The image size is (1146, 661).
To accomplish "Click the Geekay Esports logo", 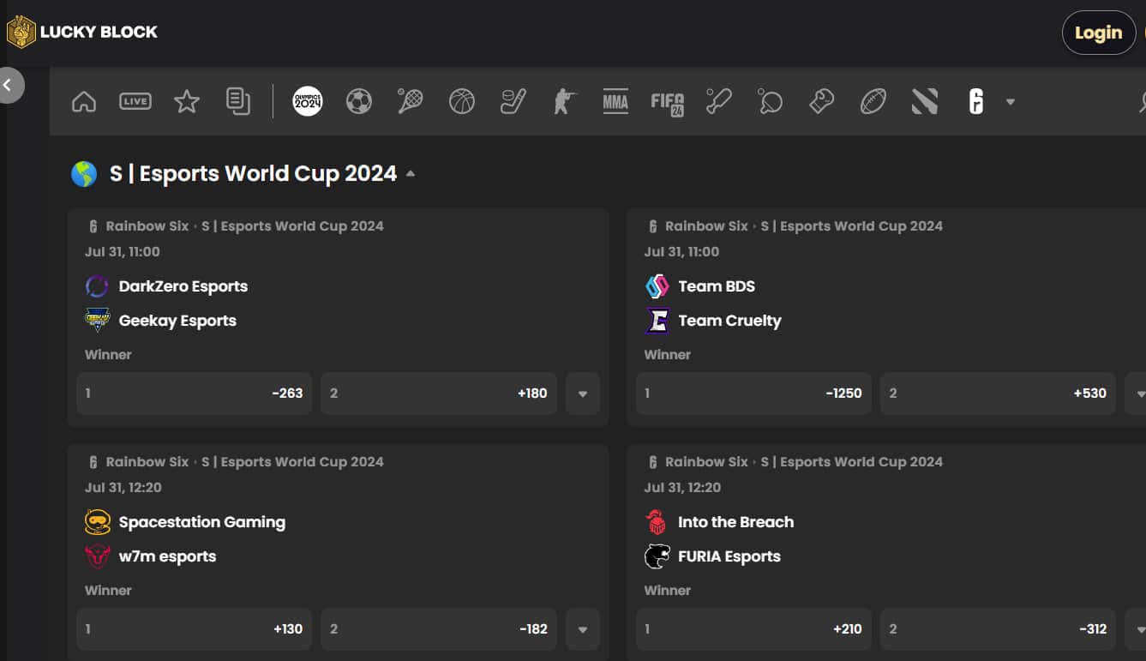I will coord(98,321).
